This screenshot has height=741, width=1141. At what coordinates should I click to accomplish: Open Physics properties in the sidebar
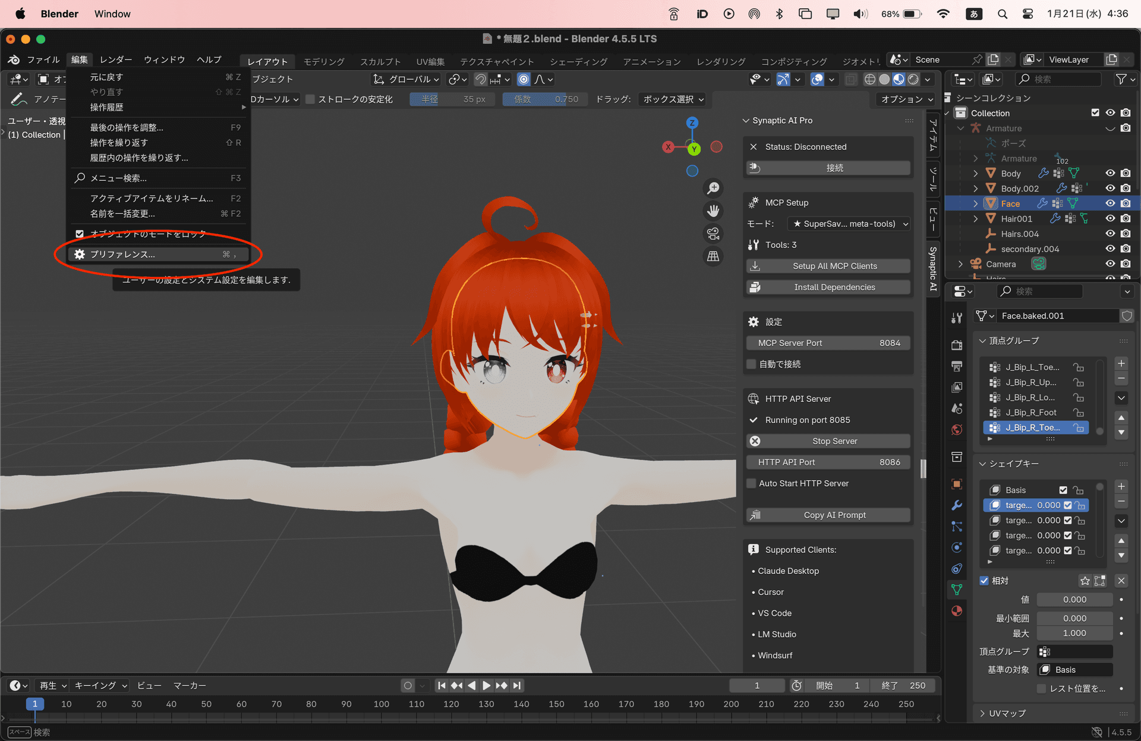(957, 547)
